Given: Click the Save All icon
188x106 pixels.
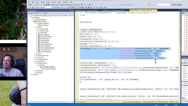Looking at the screenshot, I should [x=49, y=5].
